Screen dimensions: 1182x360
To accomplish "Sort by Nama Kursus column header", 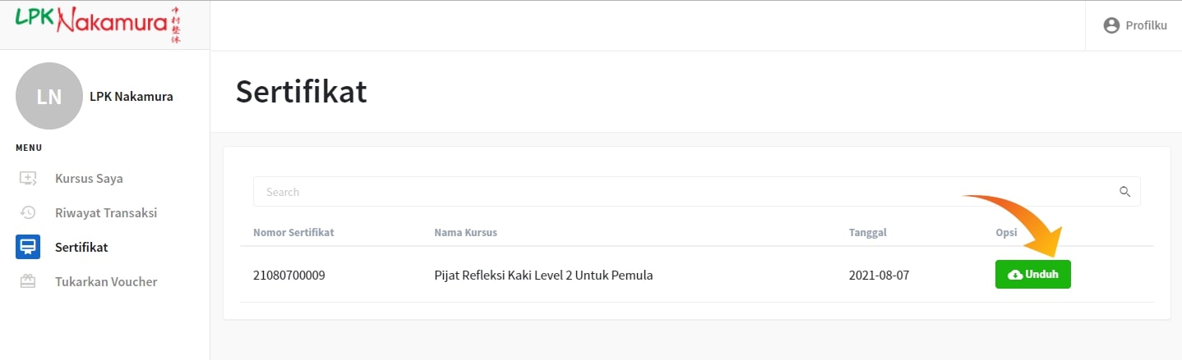I will 465,232.
